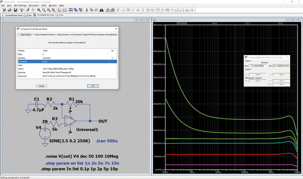Click Cancel in Component Attribute Editor
The image size is (303, 179).
pyautogui.click(x=41, y=86)
